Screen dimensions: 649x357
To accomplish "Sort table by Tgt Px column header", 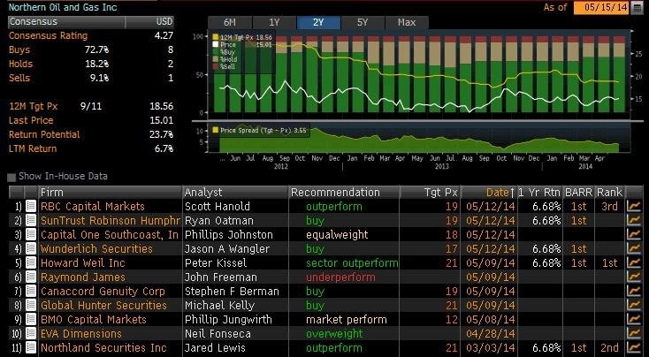I will tap(430, 193).
